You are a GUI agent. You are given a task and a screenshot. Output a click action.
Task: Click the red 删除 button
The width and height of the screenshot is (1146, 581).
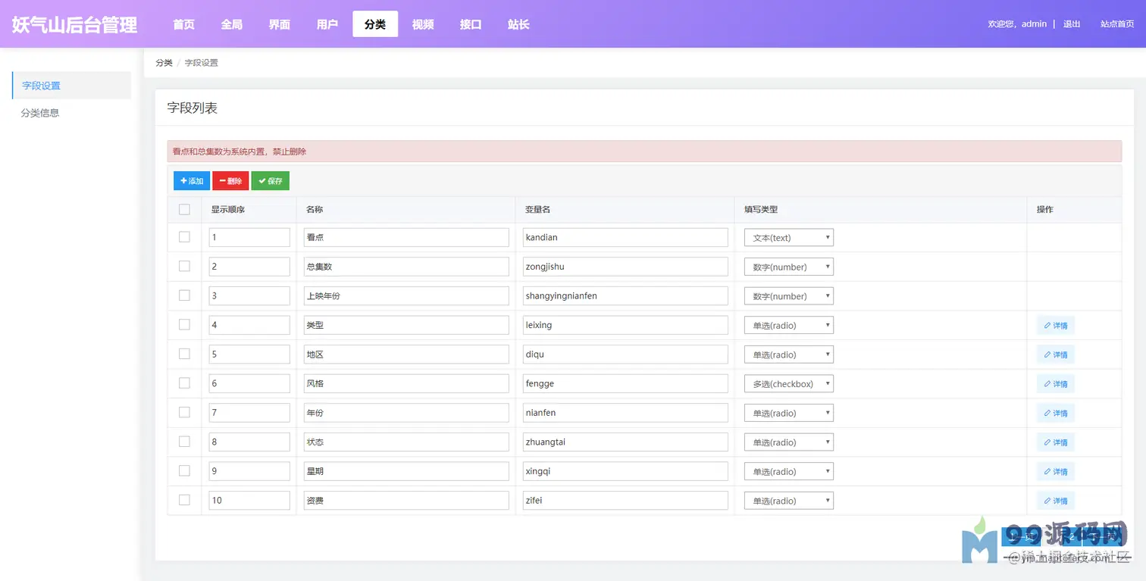coord(230,181)
